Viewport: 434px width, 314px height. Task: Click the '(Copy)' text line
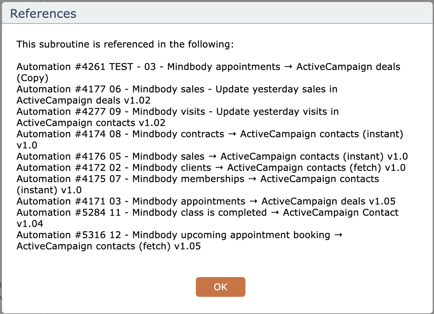point(32,78)
